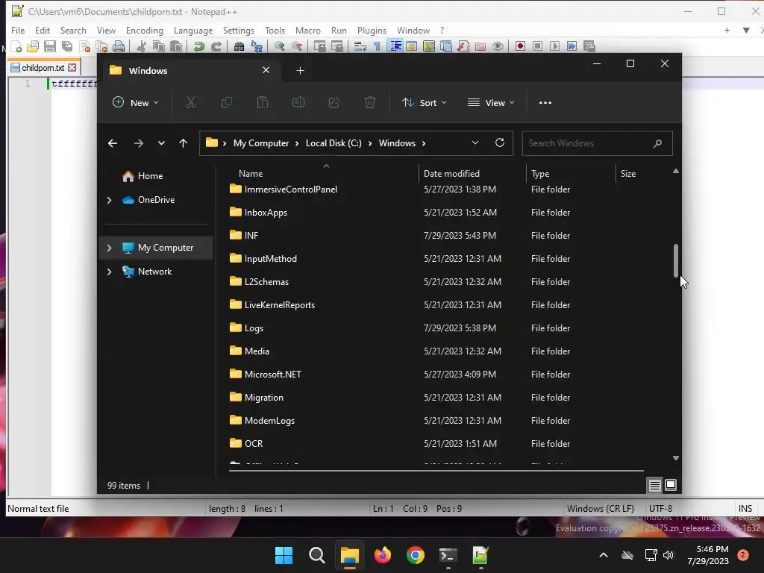The image size is (764, 573).
Task: Click the Search Windows input field
Action: coord(597,143)
